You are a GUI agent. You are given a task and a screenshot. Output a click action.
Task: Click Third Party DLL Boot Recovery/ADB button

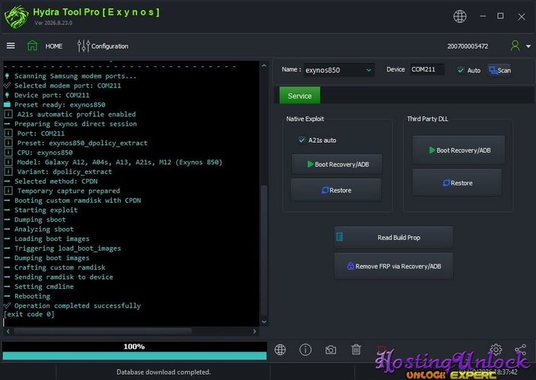[x=458, y=150]
